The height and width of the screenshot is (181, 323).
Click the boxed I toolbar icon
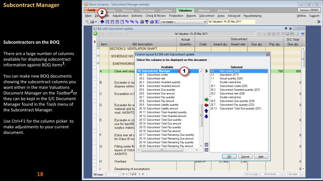coord(122,22)
